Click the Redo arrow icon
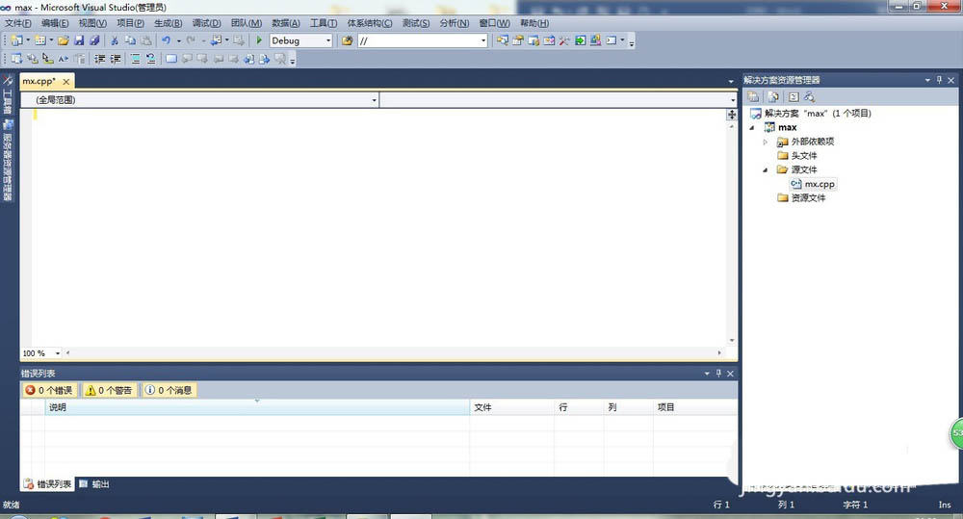This screenshot has width=963, height=519. [191, 40]
